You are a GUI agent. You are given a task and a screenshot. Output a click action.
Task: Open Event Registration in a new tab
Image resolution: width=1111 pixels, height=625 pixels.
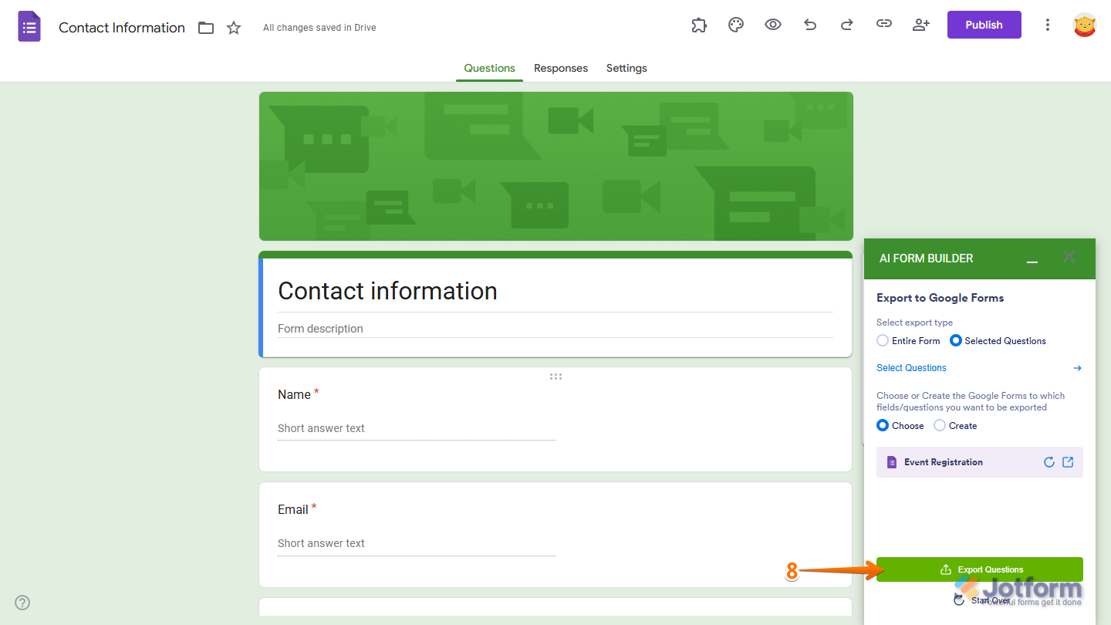coord(1068,461)
